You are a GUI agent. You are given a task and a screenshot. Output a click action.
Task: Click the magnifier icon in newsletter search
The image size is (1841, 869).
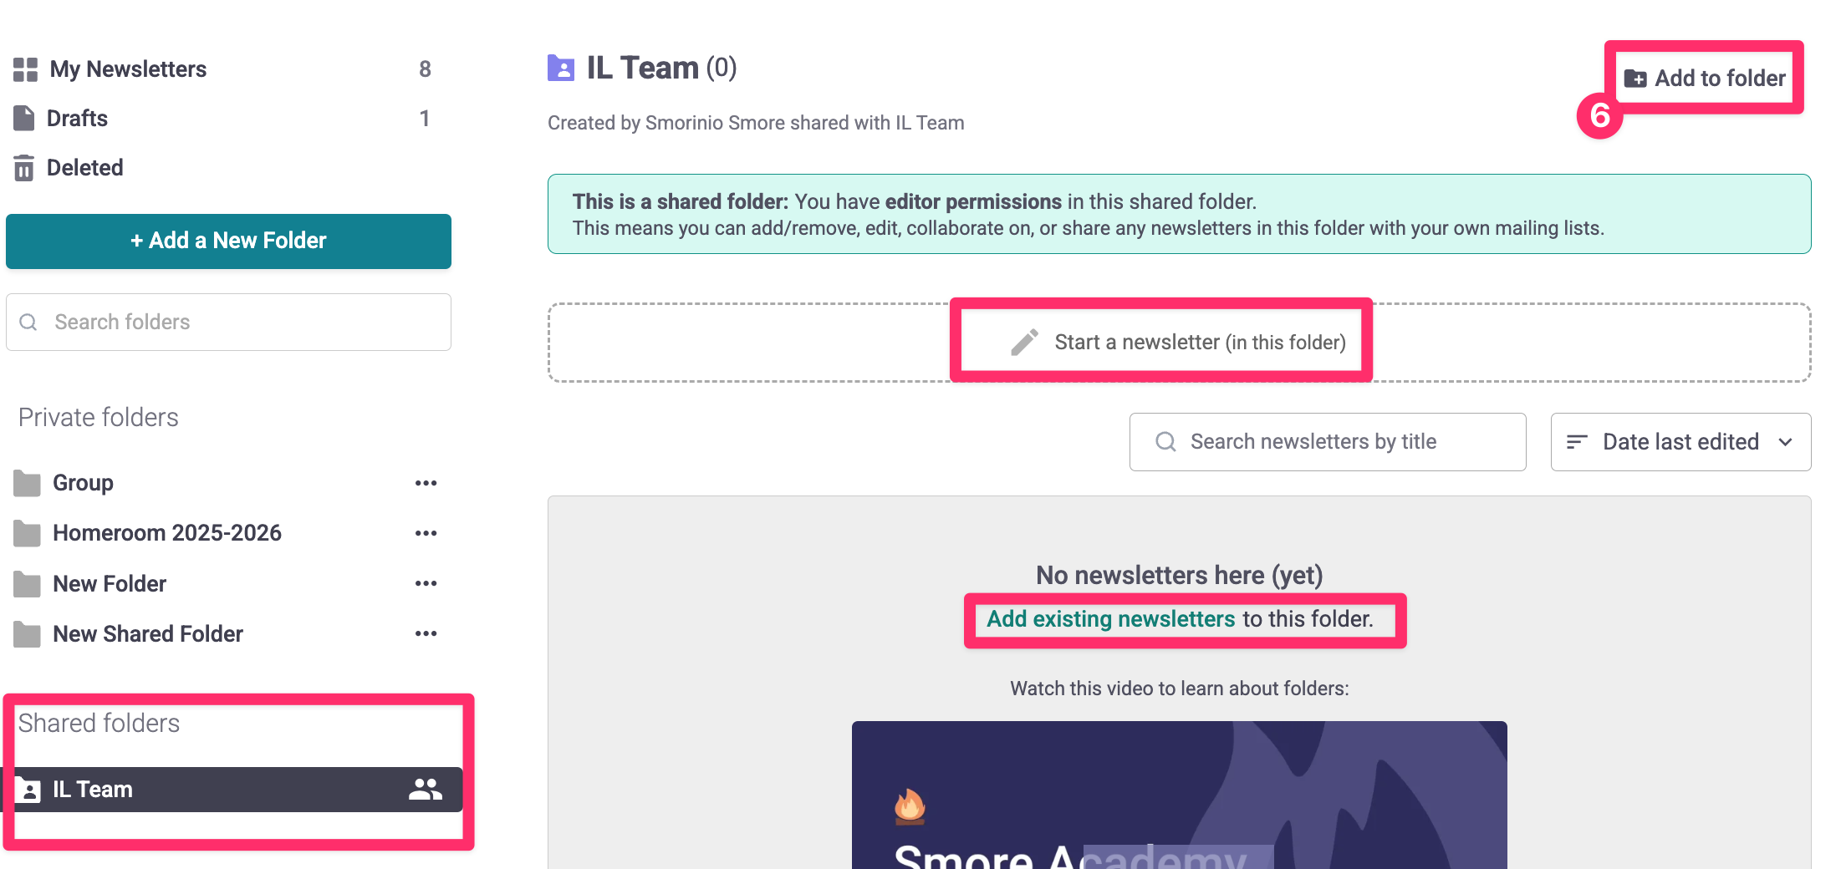pyautogui.click(x=1165, y=442)
